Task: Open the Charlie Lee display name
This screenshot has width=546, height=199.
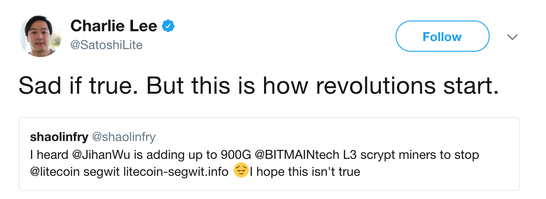Action: (x=114, y=27)
